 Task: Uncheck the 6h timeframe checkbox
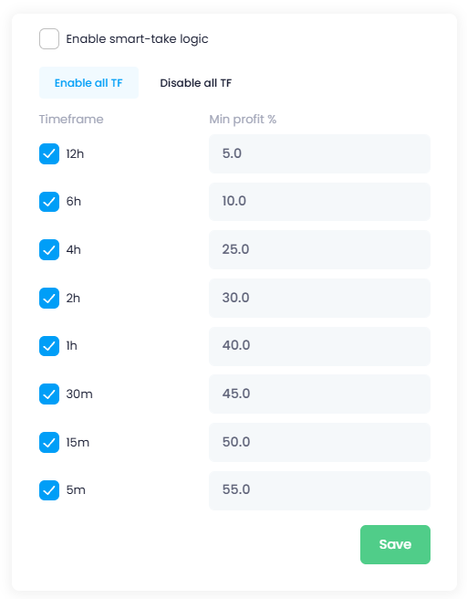tap(49, 202)
